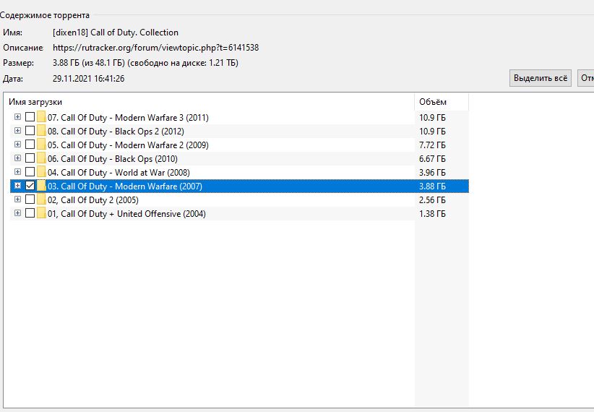Click folder icon of Modern Warfare 3 (2011)
This screenshot has width=594, height=412.
(41, 118)
